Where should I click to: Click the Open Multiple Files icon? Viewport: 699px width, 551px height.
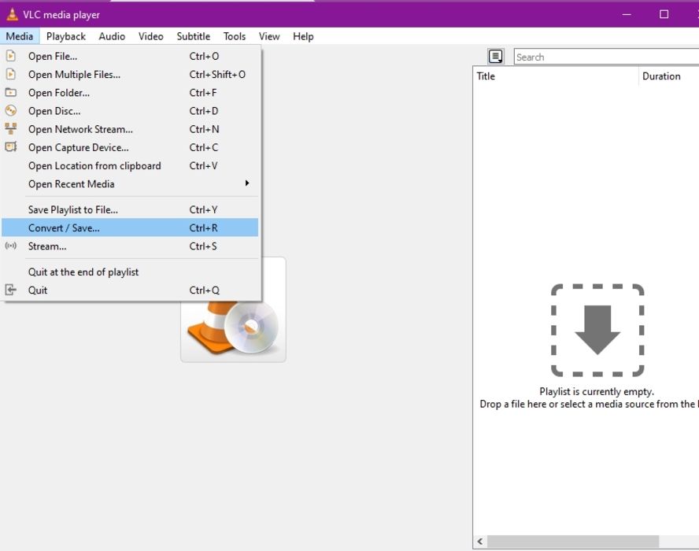tap(11, 75)
